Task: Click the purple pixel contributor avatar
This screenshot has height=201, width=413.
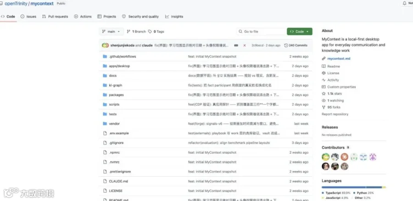Action: pos(373,157)
